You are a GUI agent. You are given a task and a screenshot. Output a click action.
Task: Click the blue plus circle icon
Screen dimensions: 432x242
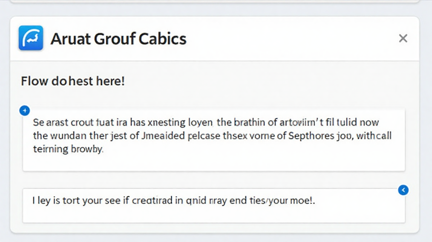[x=24, y=111]
